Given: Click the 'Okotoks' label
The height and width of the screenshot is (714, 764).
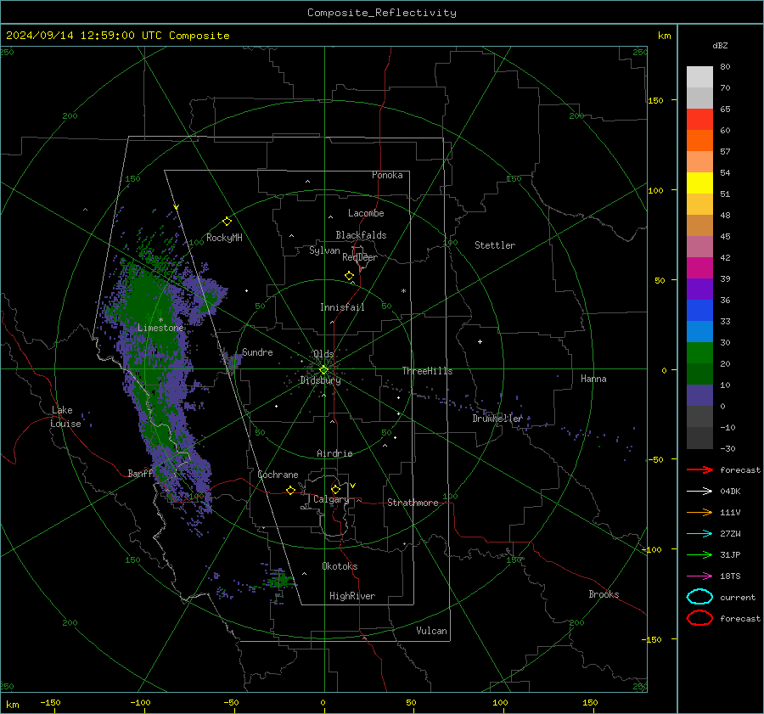Looking at the screenshot, I should [340, 566].
